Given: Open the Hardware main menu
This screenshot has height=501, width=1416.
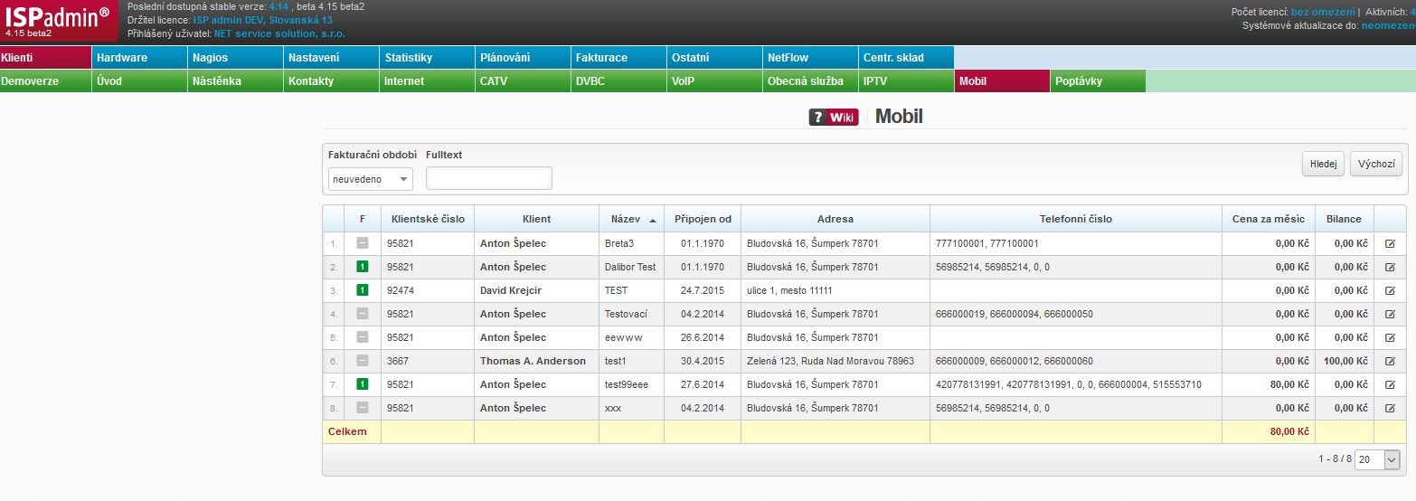Looking at the screenshot, I should pyautogui.click(x=140, y=57).
